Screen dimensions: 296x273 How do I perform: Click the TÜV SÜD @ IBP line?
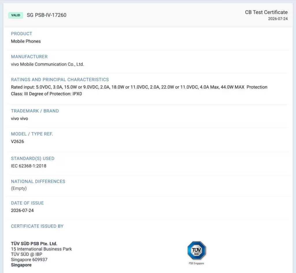pos(26,254)
